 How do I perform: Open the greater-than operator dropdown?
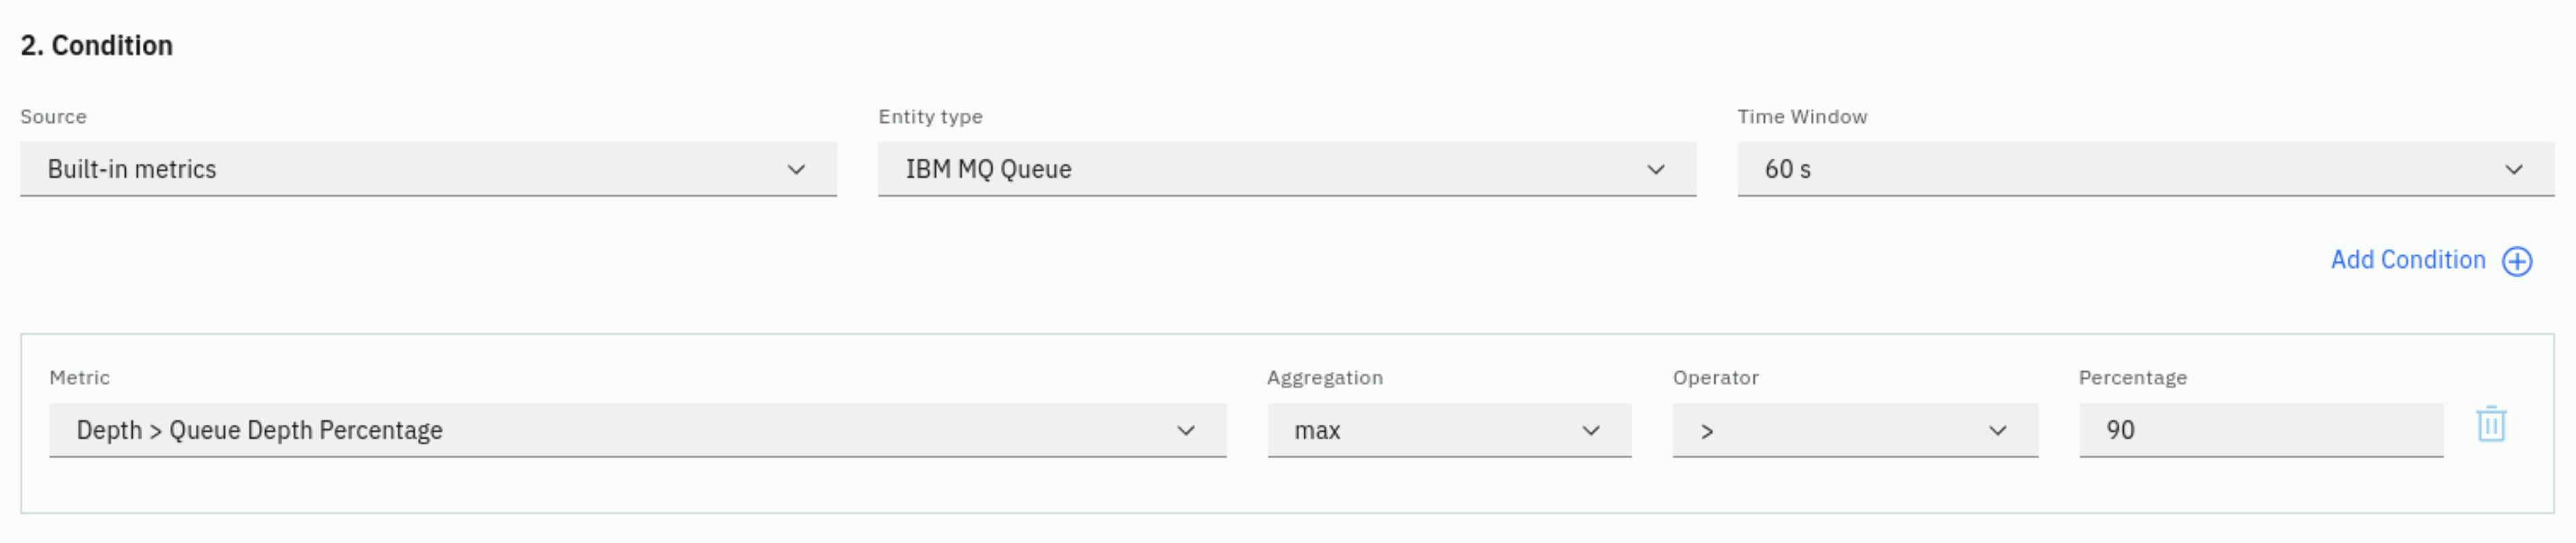(1855, 431)
